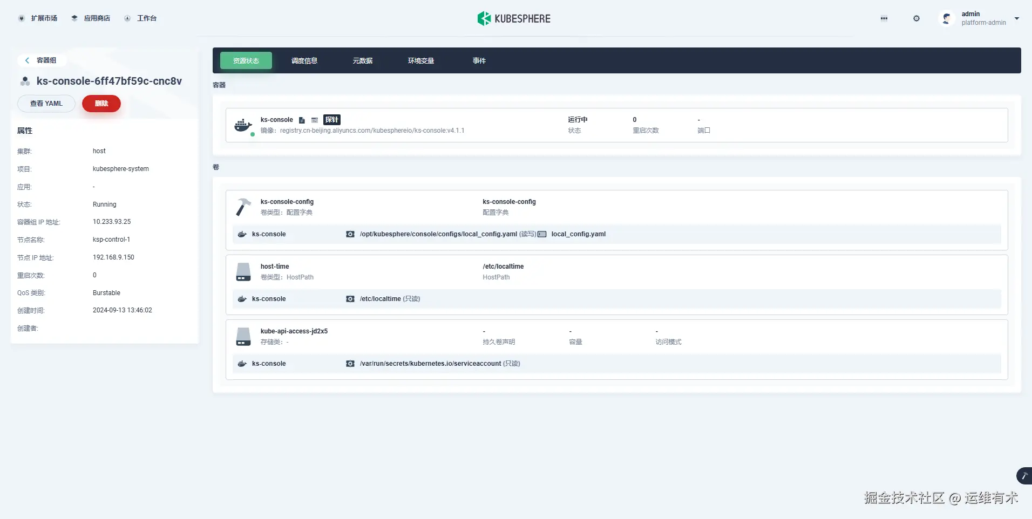The image size is (1032, 519).
Task: Click the host cluster value
Action: [99, 151]
